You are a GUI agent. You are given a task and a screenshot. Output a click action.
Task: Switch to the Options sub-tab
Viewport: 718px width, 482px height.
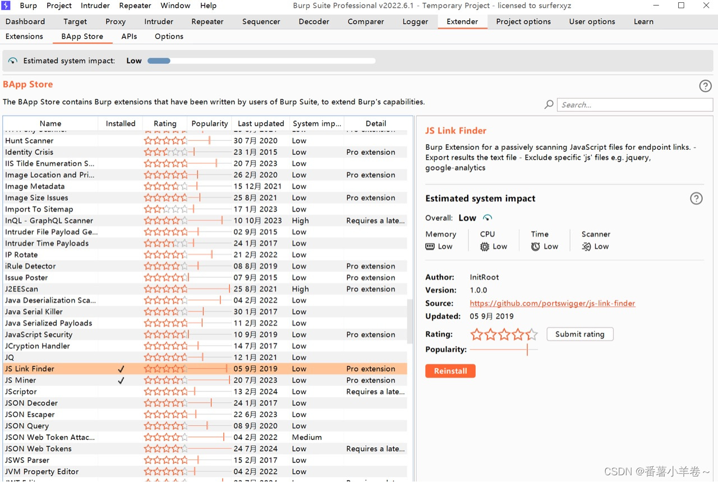[x=169, y=36]
